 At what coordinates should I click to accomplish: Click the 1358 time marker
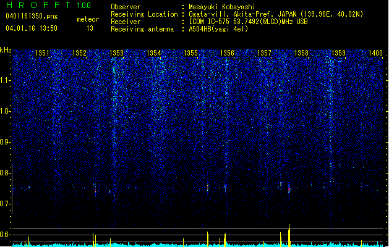301,52
